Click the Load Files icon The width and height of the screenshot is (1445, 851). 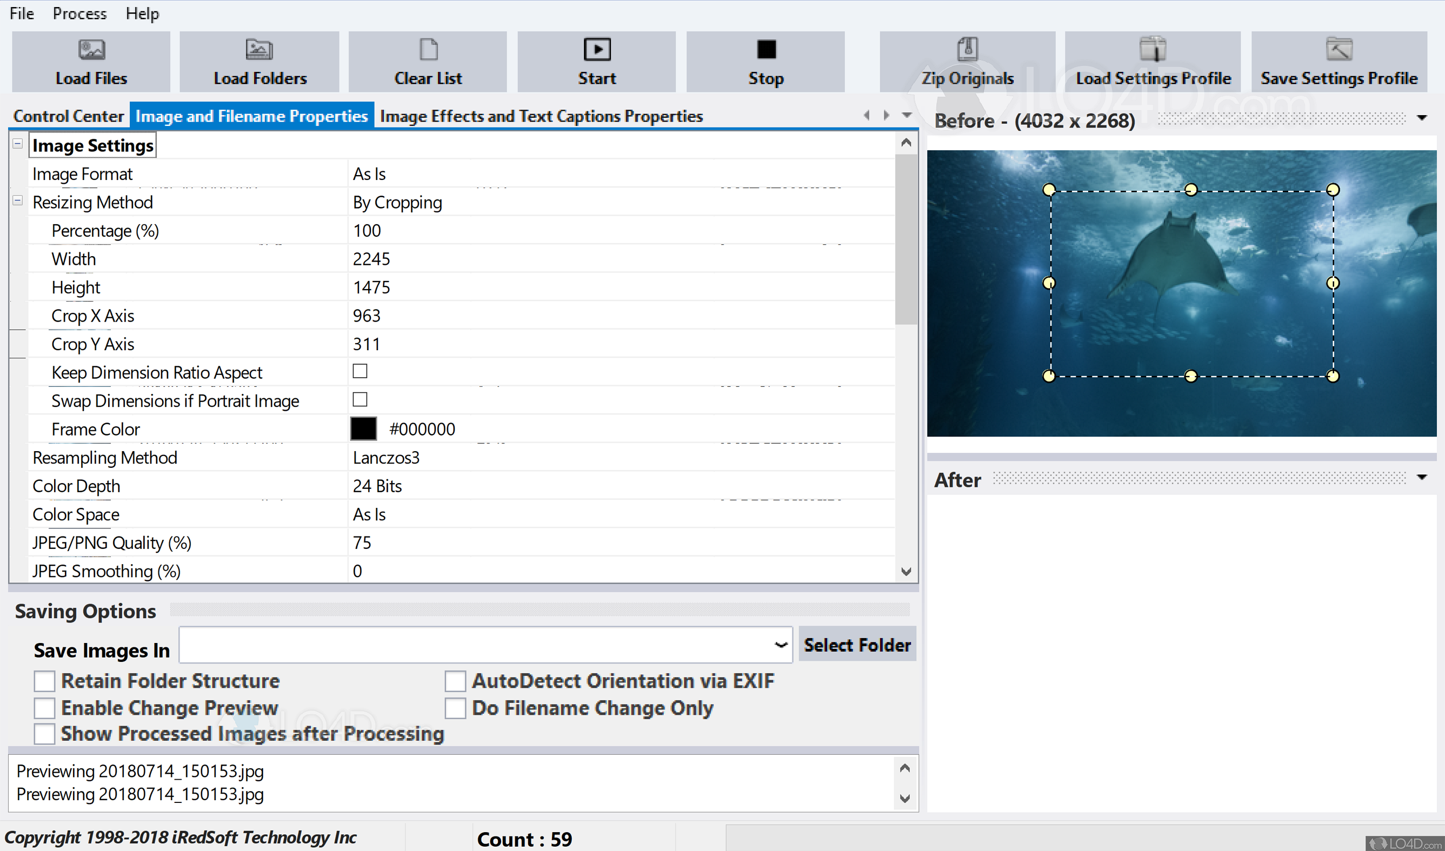(x=91, y=61)
